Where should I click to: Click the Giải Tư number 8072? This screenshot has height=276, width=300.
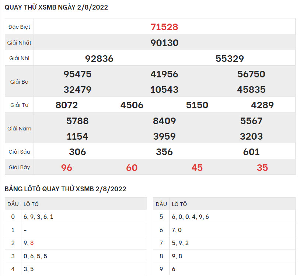[x=67, y=105]
